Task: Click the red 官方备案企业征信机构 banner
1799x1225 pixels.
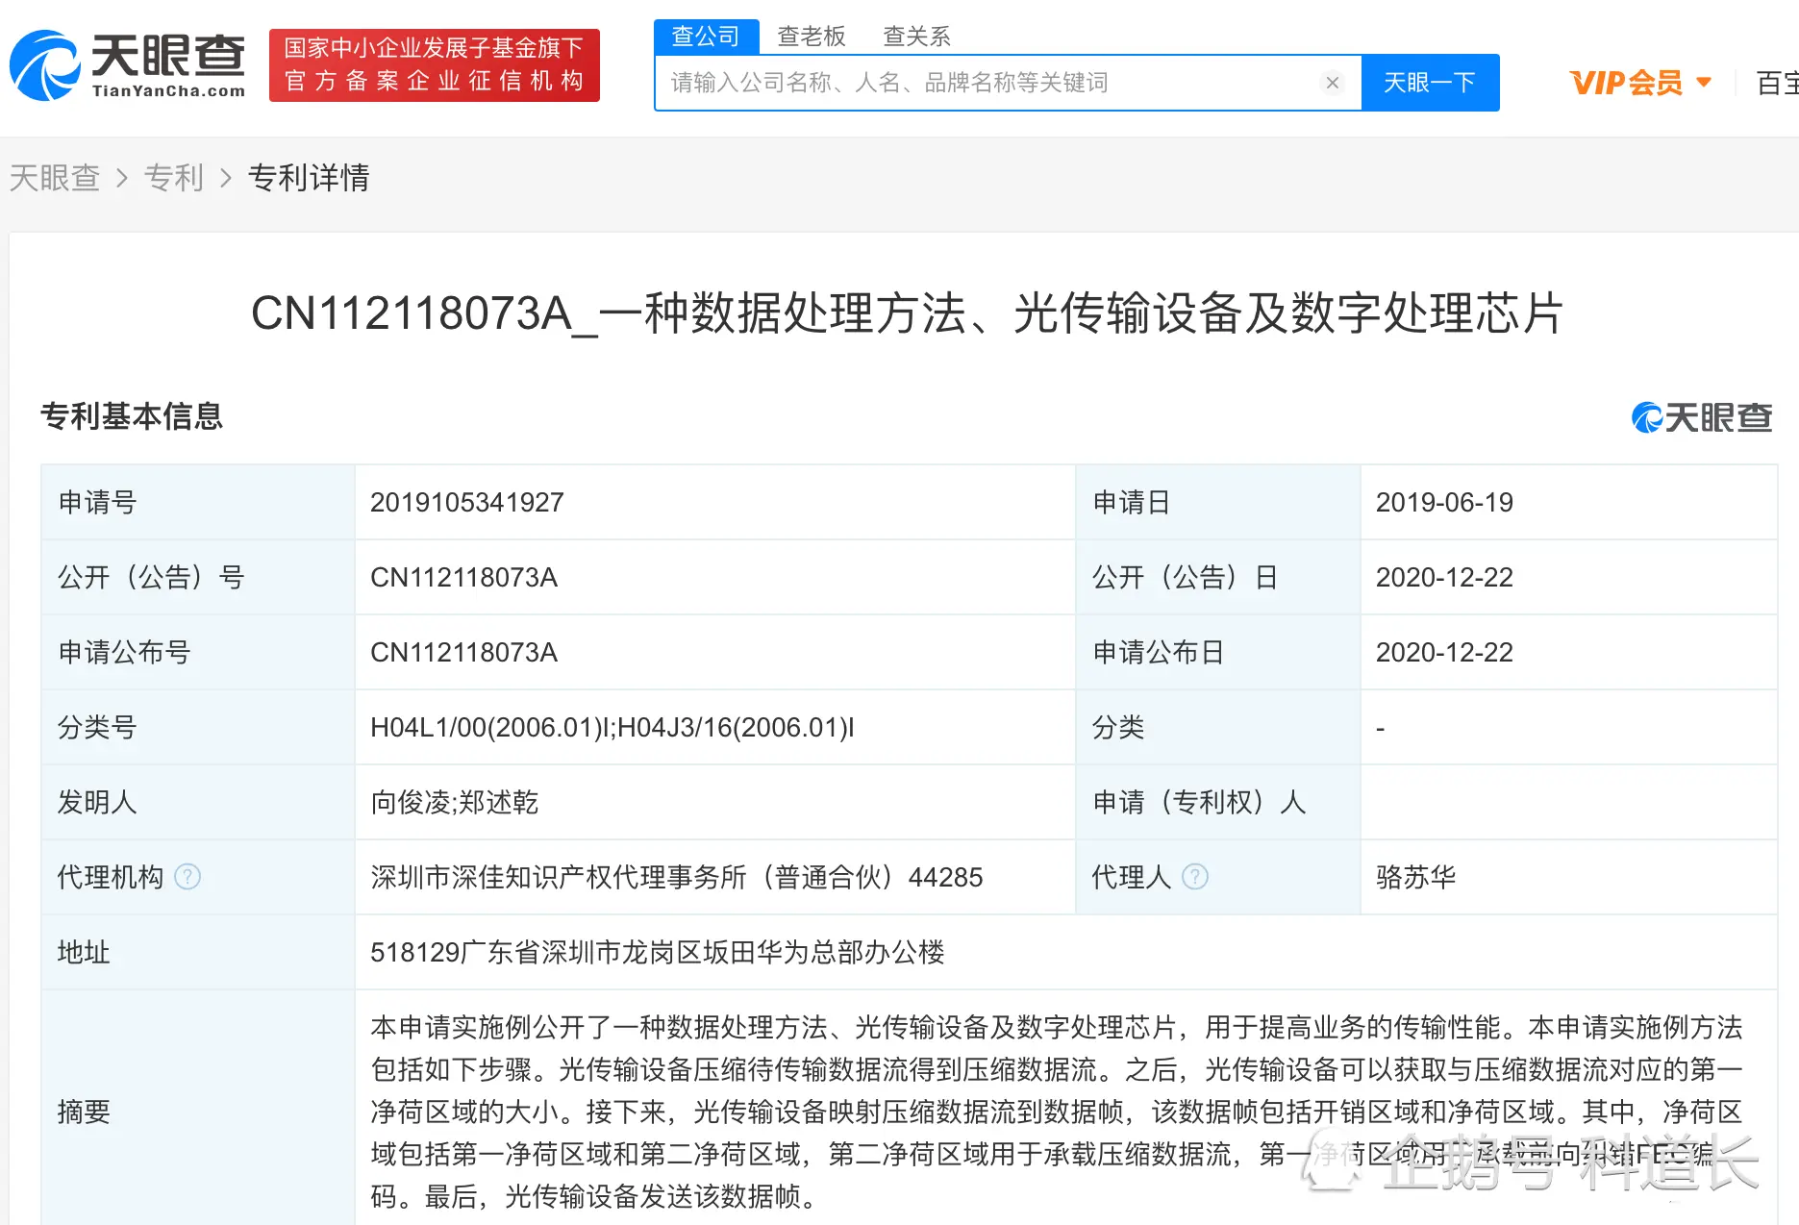Action: (x=435, y=64)
